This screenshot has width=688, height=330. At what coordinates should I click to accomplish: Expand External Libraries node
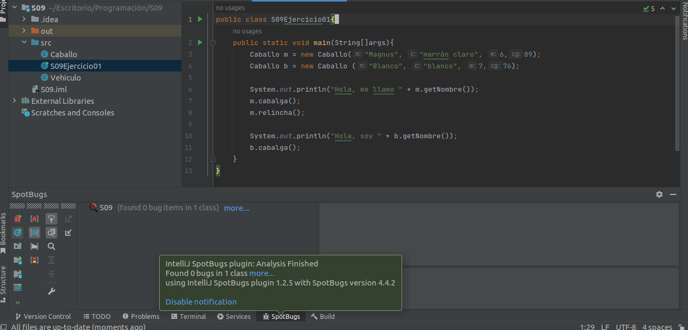click(14, 101)
